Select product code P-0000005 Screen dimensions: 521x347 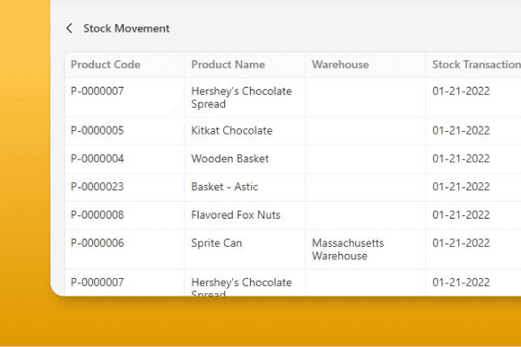(x=97, y=130)
